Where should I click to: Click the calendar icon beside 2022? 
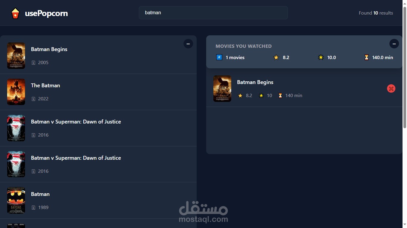[x=33, y=99]
